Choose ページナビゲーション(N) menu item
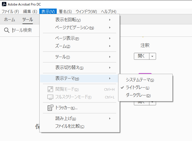This screenshot has width=192, height=141. [x=79, y=28]
